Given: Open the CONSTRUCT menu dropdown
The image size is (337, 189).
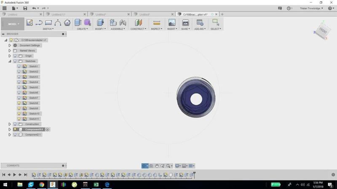Looking at the screenshot, I should (138, 29).
